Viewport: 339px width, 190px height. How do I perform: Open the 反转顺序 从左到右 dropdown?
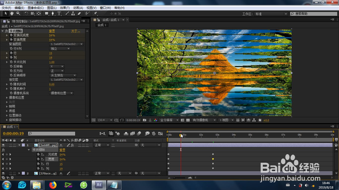point(63,75)
